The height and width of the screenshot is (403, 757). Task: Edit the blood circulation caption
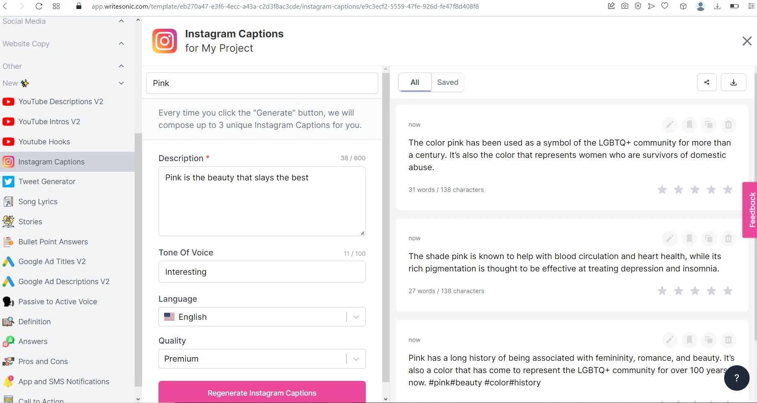pyautogui.click(x=670, y=238)
